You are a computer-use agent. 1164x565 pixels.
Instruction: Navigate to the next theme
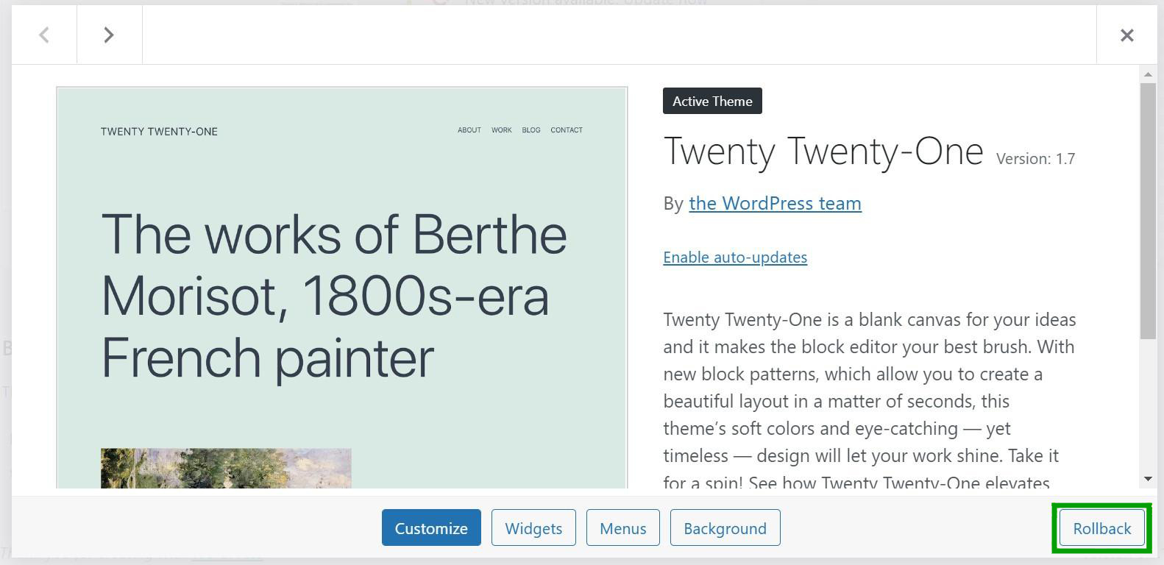(x=109, y=34)
